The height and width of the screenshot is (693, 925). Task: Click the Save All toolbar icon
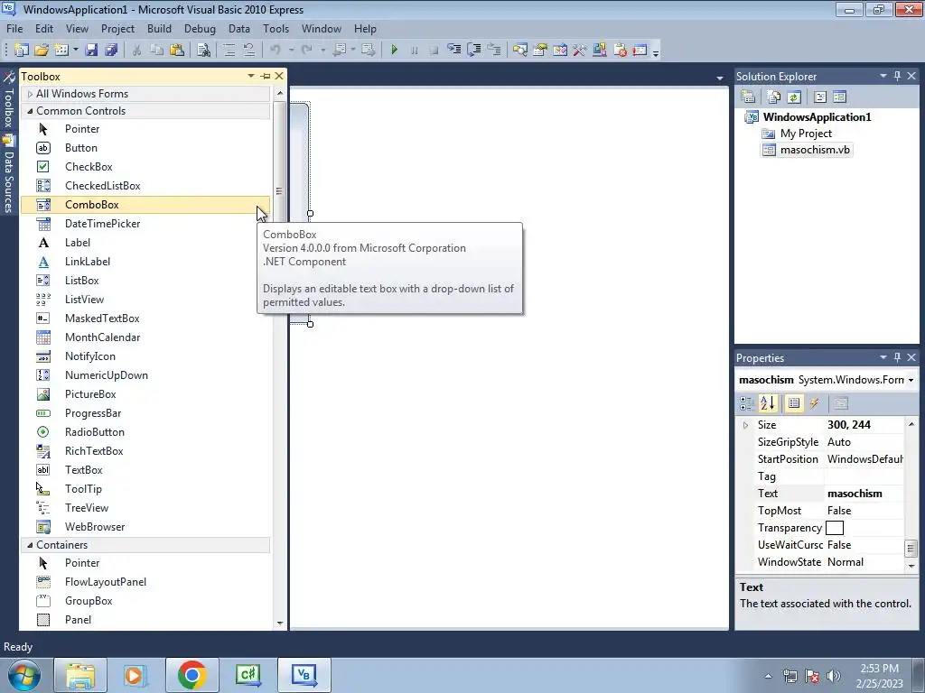coord(111,51)
